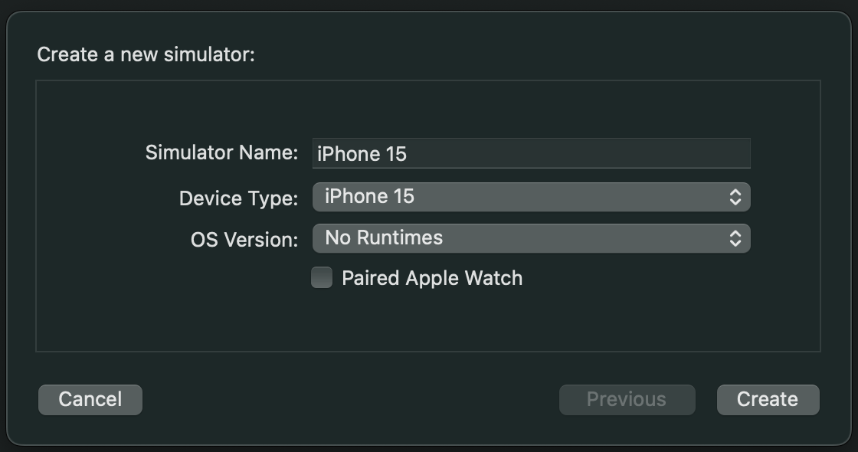
Task: Click the OS Version up-down chevron icon
Action: coord(735,238)
